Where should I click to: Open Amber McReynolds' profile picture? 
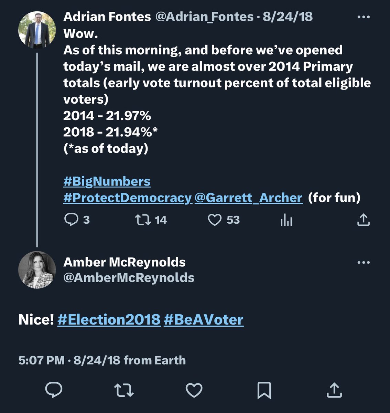[37, 269]
